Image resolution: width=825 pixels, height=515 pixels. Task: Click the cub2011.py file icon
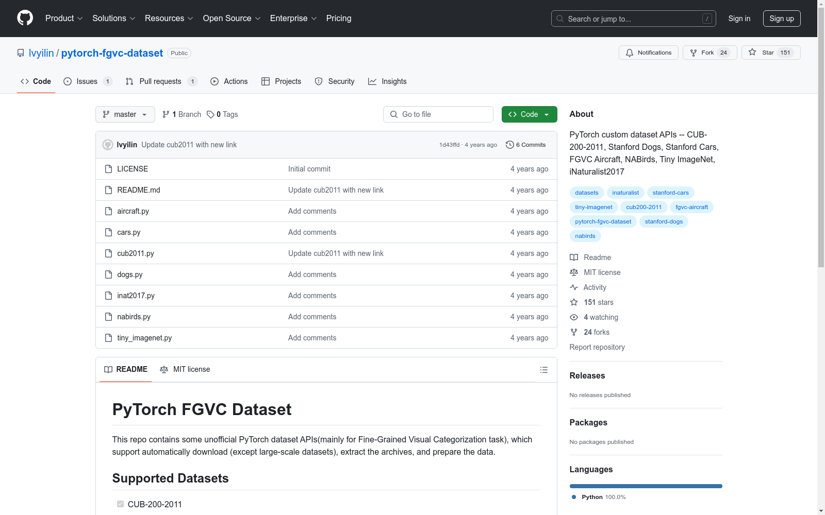click(x=108, y=253)
